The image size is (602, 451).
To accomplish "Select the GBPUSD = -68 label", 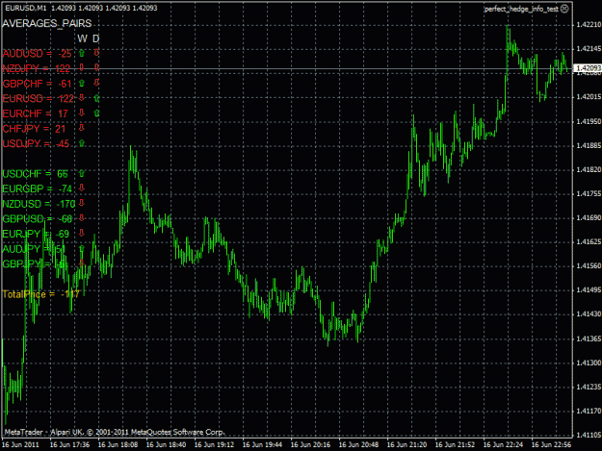I will 38,219.
